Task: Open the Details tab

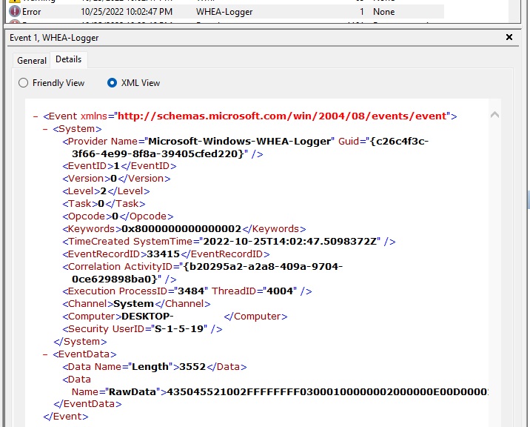Action: point(68,60)
